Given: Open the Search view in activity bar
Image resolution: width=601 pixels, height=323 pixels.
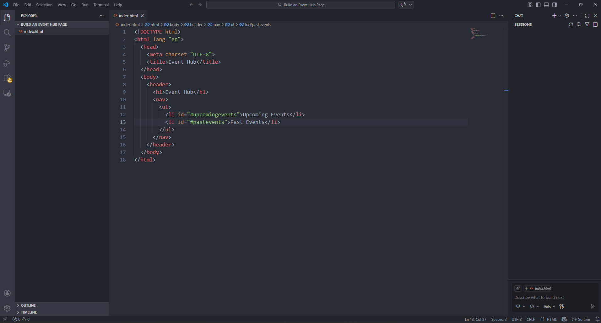Looking at the screenshot, I should 7,33.
